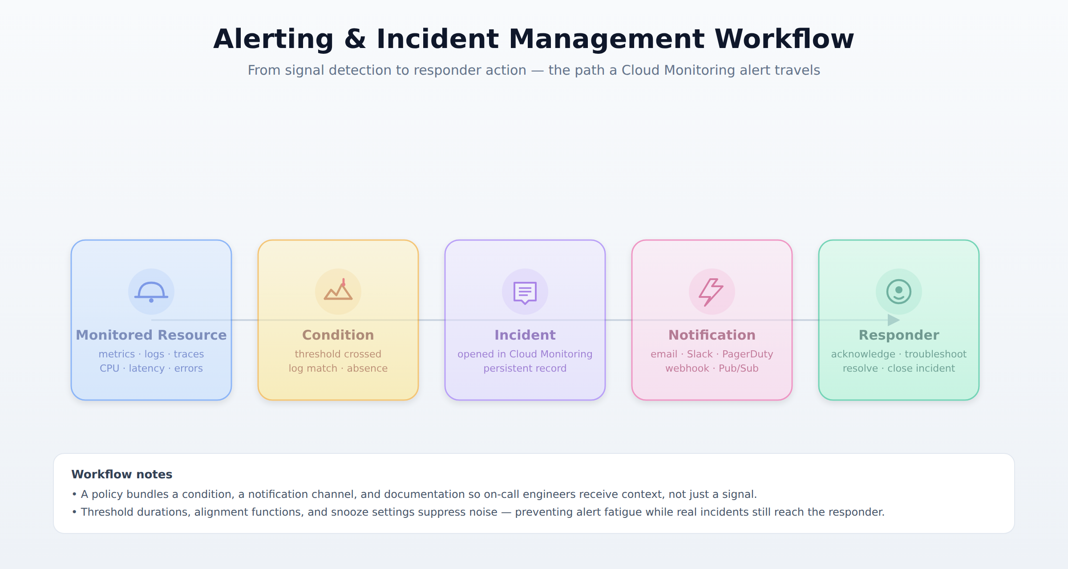Select the Incident heading
This screenshot has width=1068, height=569.
click(525, 335)
